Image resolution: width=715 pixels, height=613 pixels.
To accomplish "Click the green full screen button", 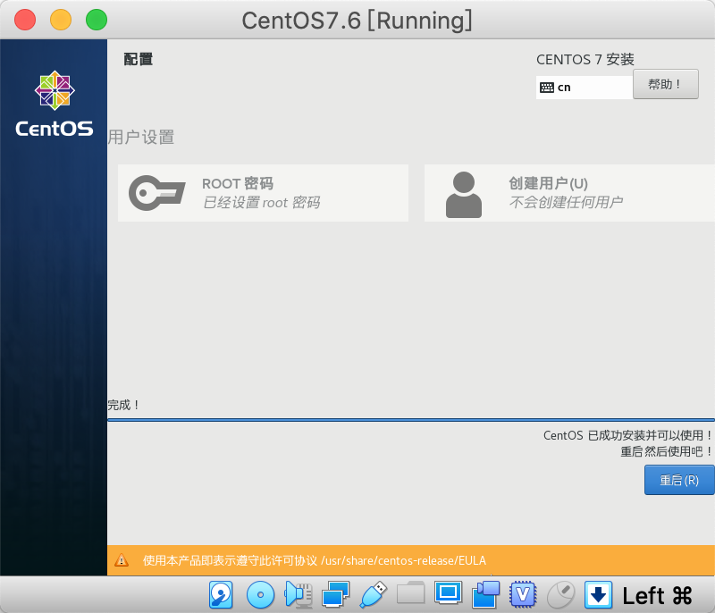I will pyautogui.click(x=97, y=21).
